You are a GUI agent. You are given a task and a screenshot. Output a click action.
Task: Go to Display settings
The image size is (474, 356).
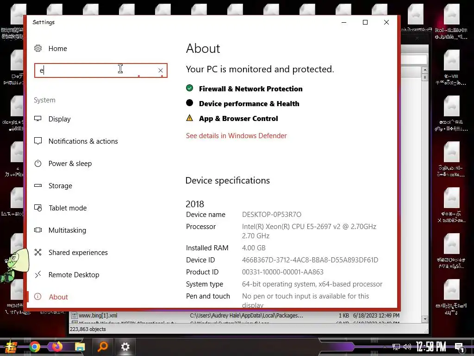pos(60,119)
